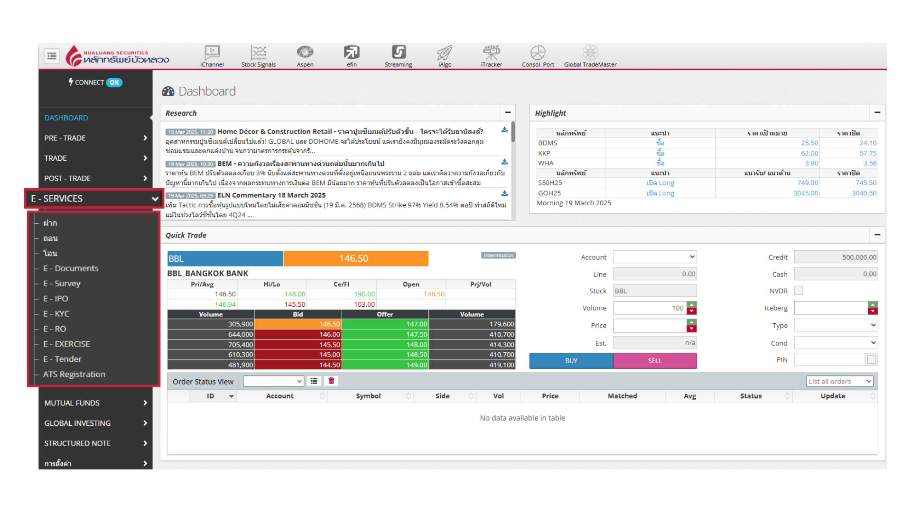
Task: Decrease Price with red down arrow
Action: [692, 329]
